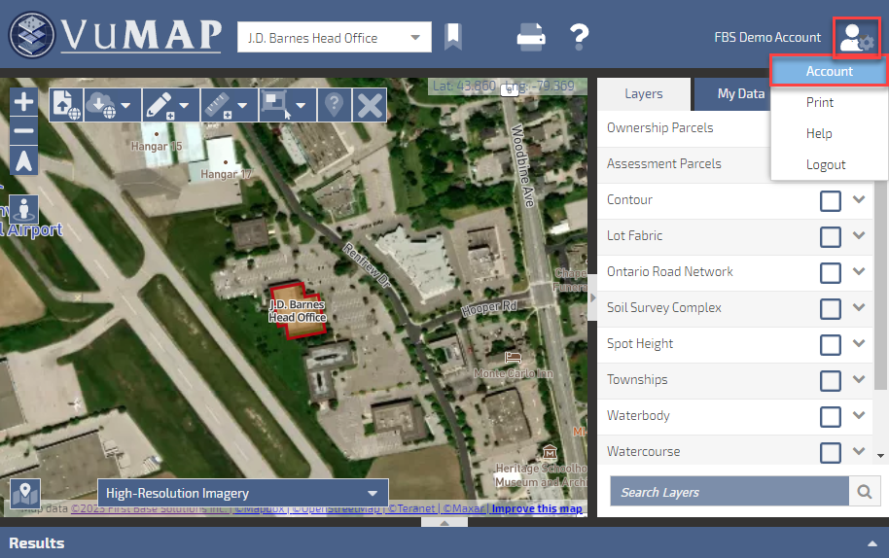
Task: Select the ruler measurement tool
Action: 218,104
